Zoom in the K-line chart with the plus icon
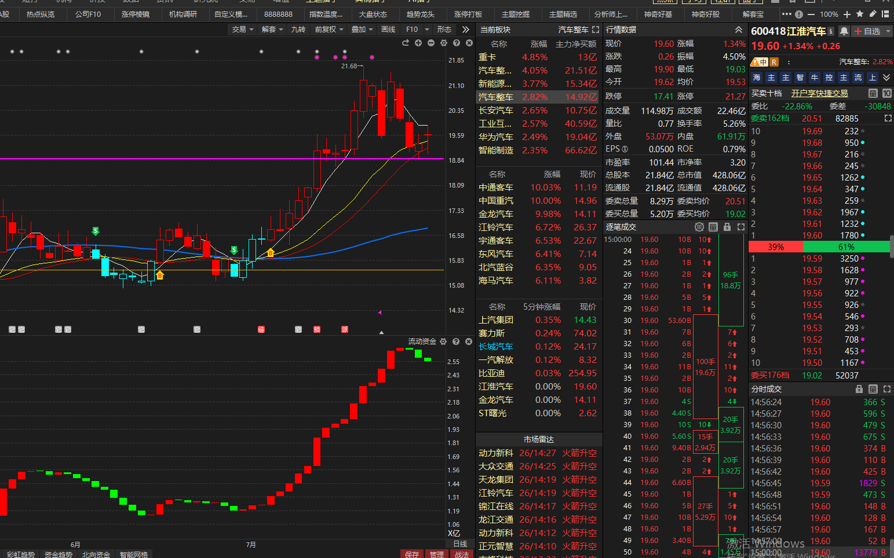Screen dimensions: 894x558 pos(418,43)
